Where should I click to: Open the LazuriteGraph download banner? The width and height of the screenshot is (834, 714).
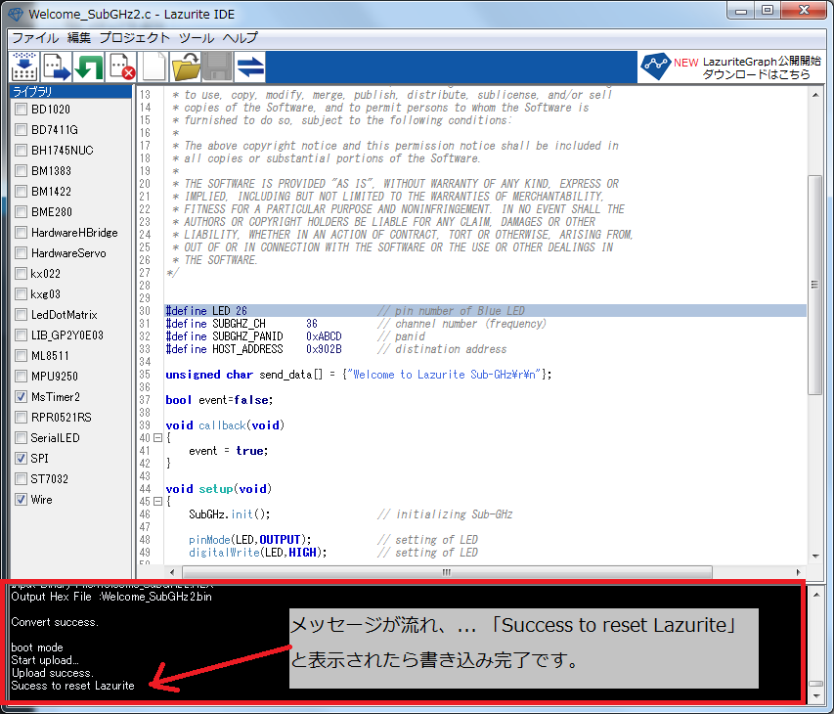pos(732,67)
